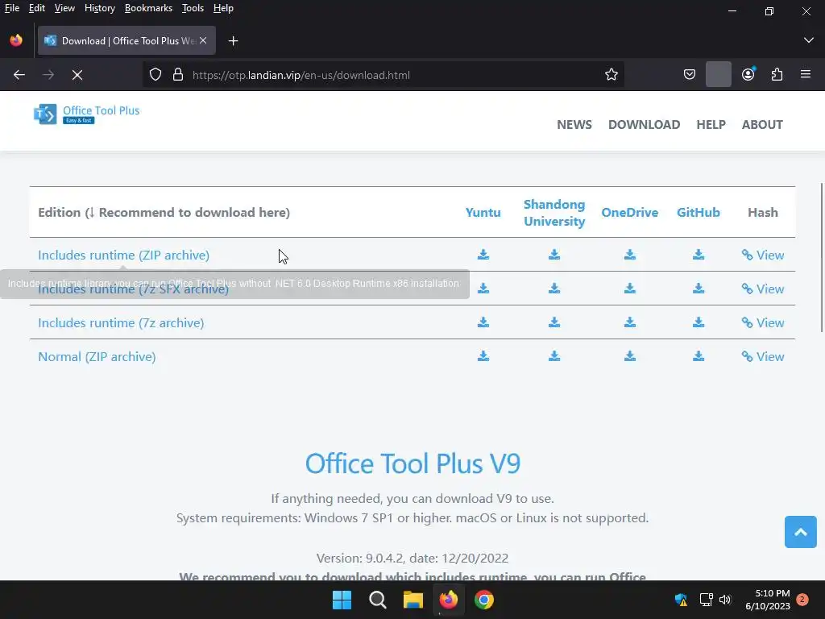This screenshot has width=825, height=619.
Task: Open Includes runtime (ZIP archive) link
Action: click(123, 255)
